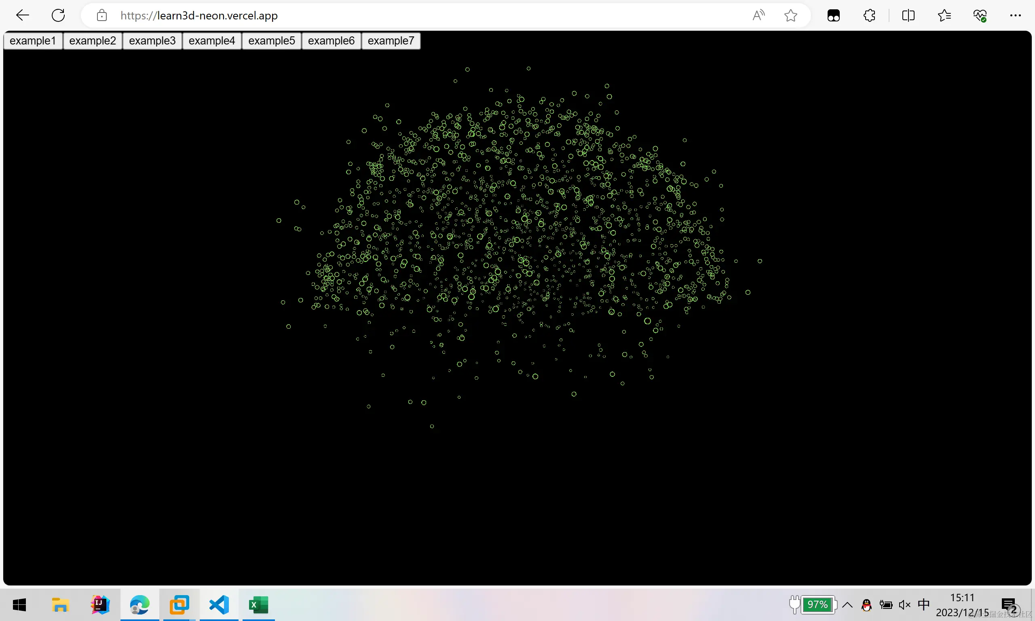Open the example7 demo
The height and width of the screenshot is (621, 1035).
click(x=391, y=40)
